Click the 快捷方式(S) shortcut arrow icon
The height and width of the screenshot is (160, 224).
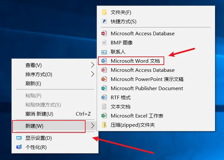click(104, 22)
